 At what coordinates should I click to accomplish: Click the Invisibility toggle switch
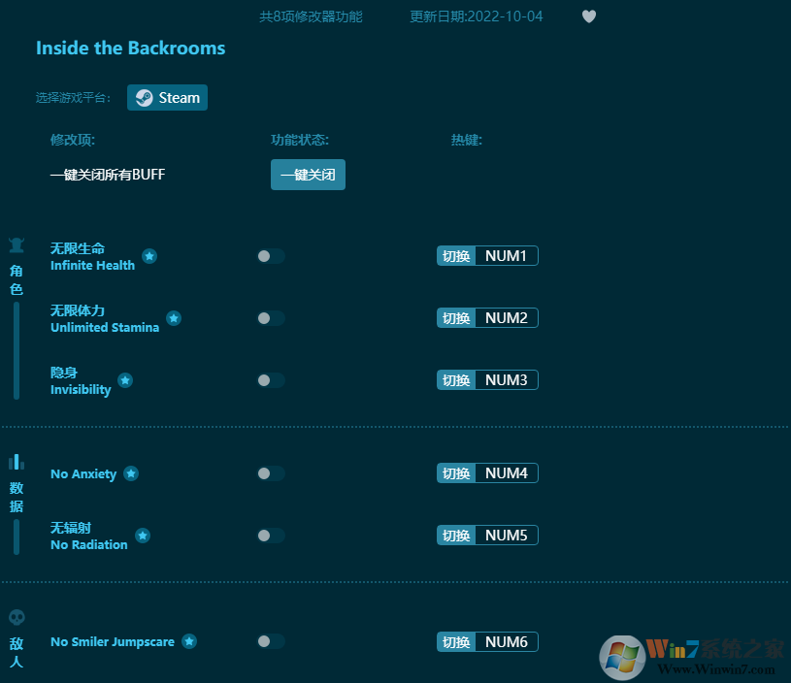[x=270, y=379]
